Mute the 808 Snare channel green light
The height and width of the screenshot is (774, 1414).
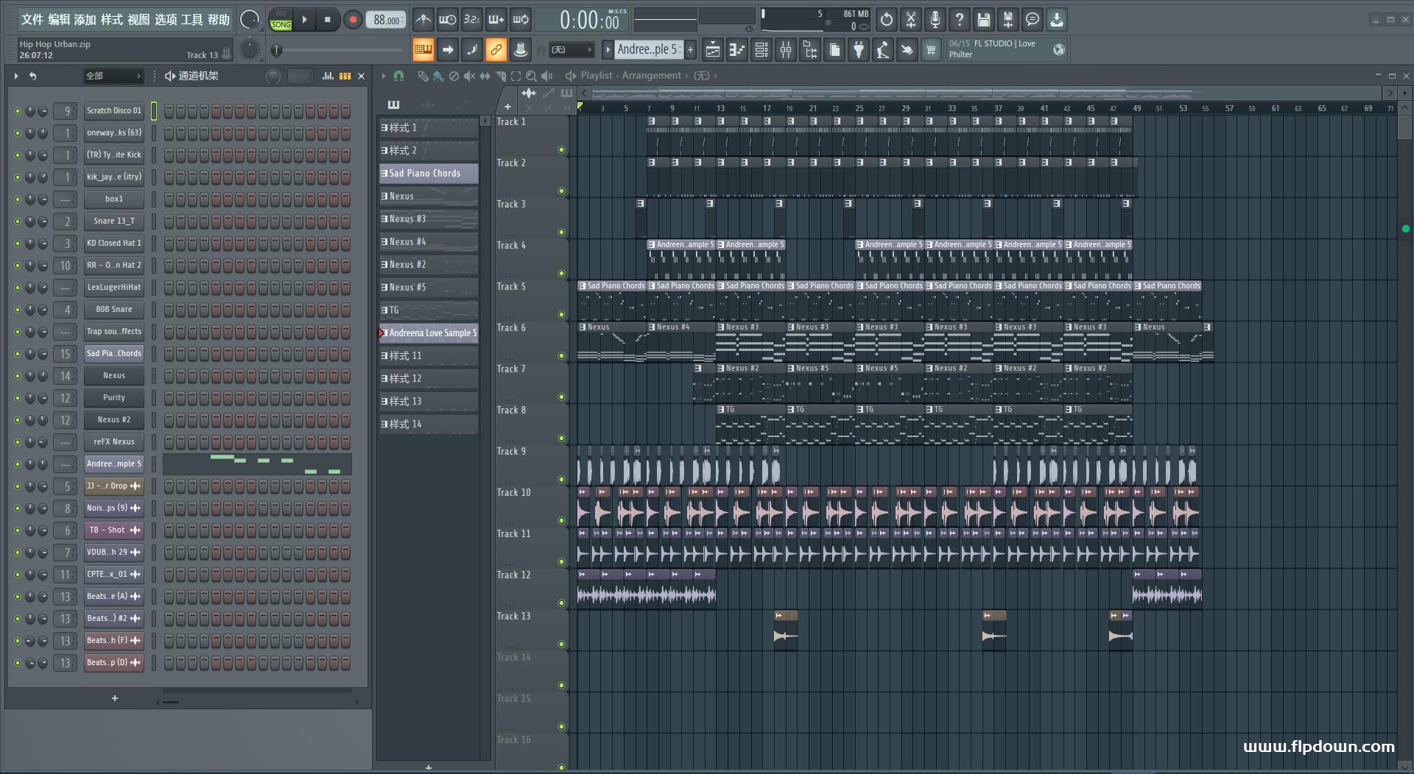click(x=18, y=310)
